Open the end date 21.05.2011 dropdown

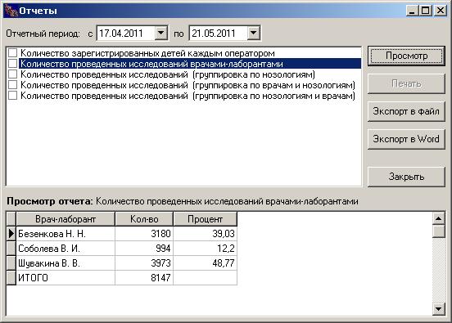coord(253,33)
